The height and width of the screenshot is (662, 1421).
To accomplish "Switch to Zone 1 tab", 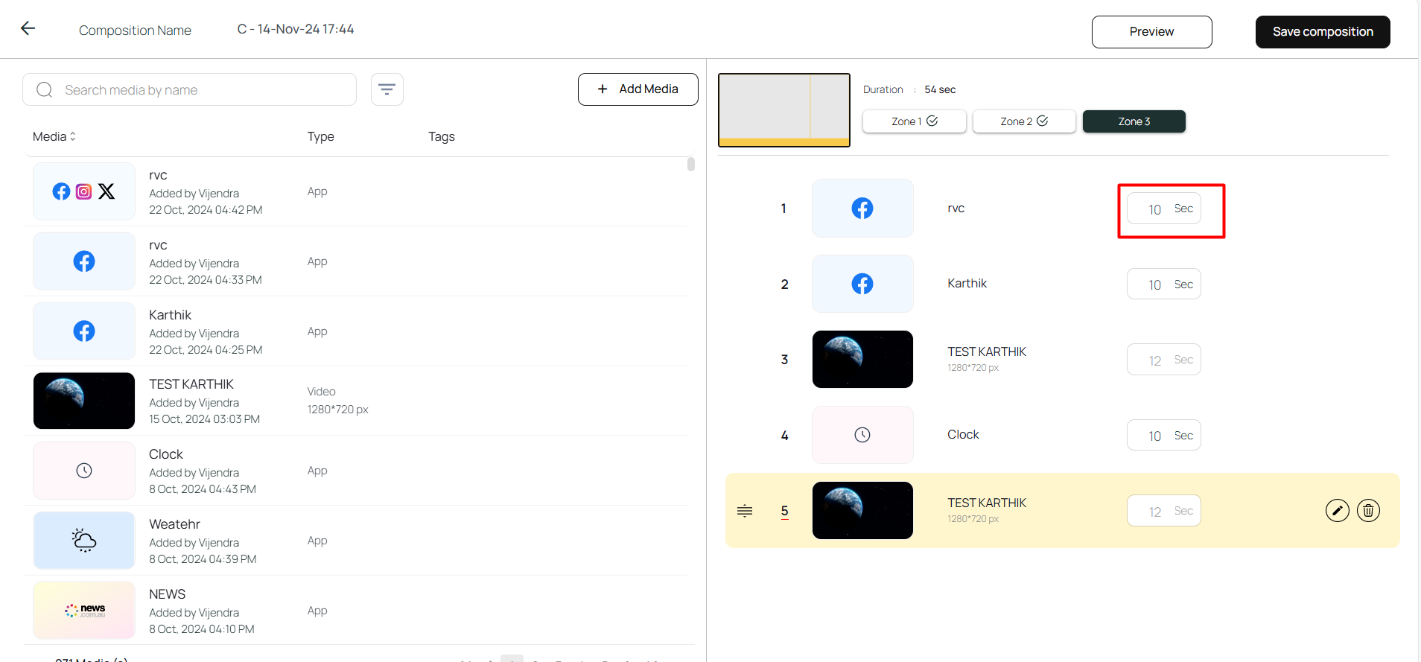I will click(x=914, y=121).
